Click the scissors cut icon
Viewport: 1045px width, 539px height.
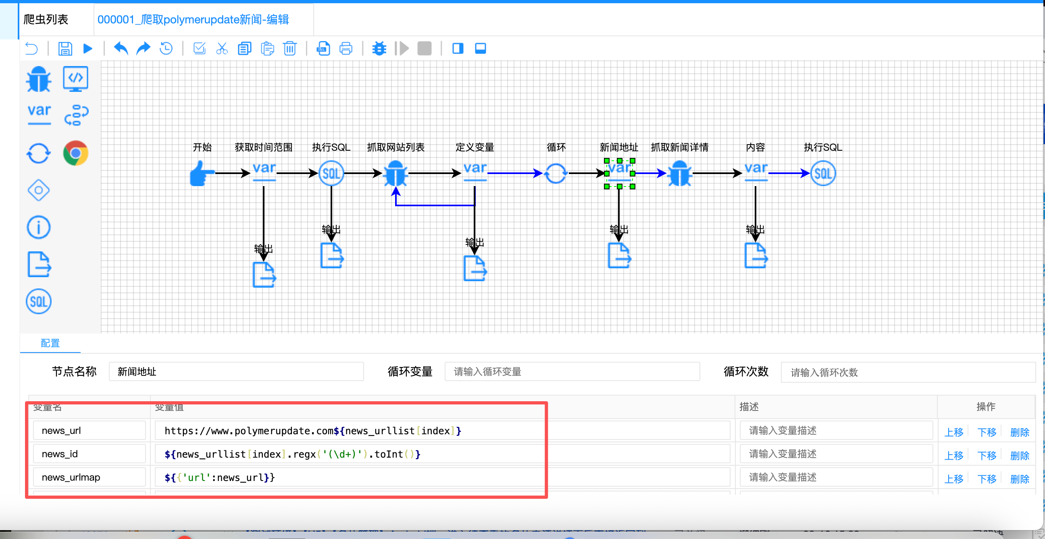point(222,49)
